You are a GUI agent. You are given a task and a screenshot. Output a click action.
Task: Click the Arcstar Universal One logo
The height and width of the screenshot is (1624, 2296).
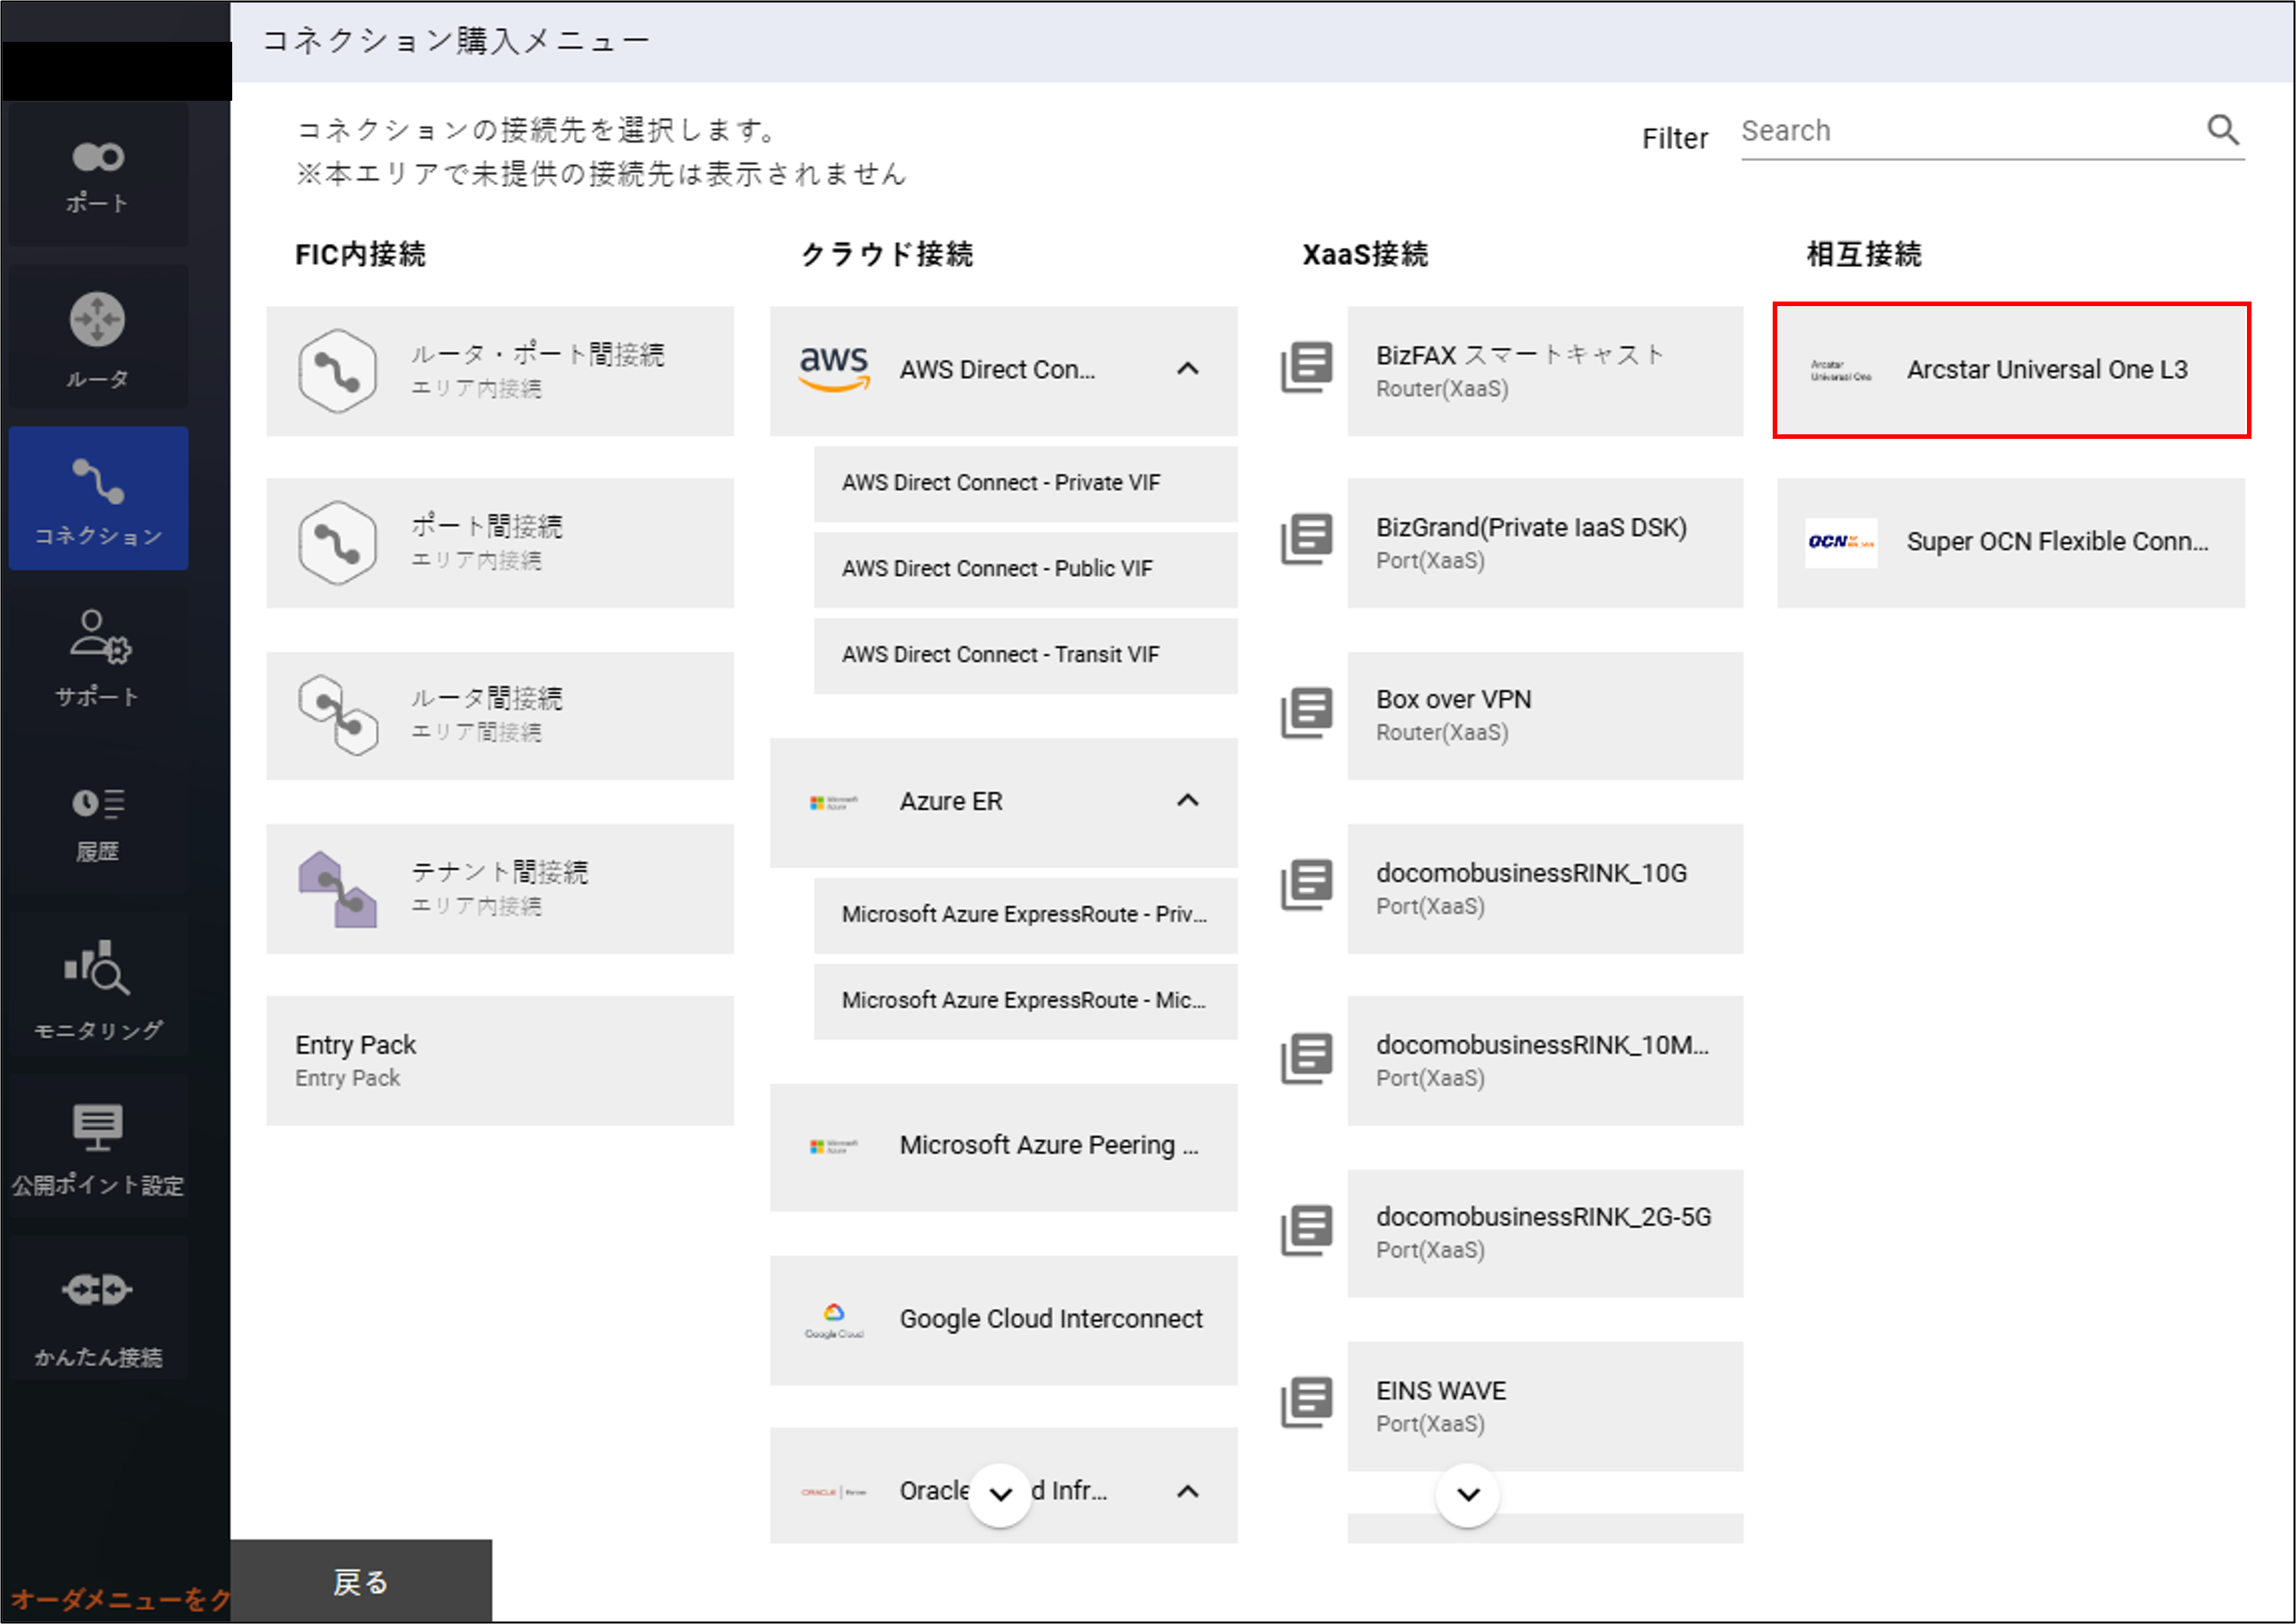[x=1841, y=371]
